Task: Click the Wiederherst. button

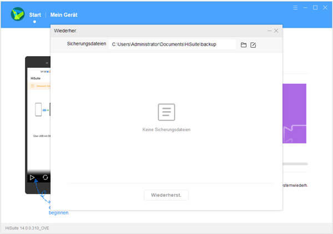Action: click(x=167, y=195)
